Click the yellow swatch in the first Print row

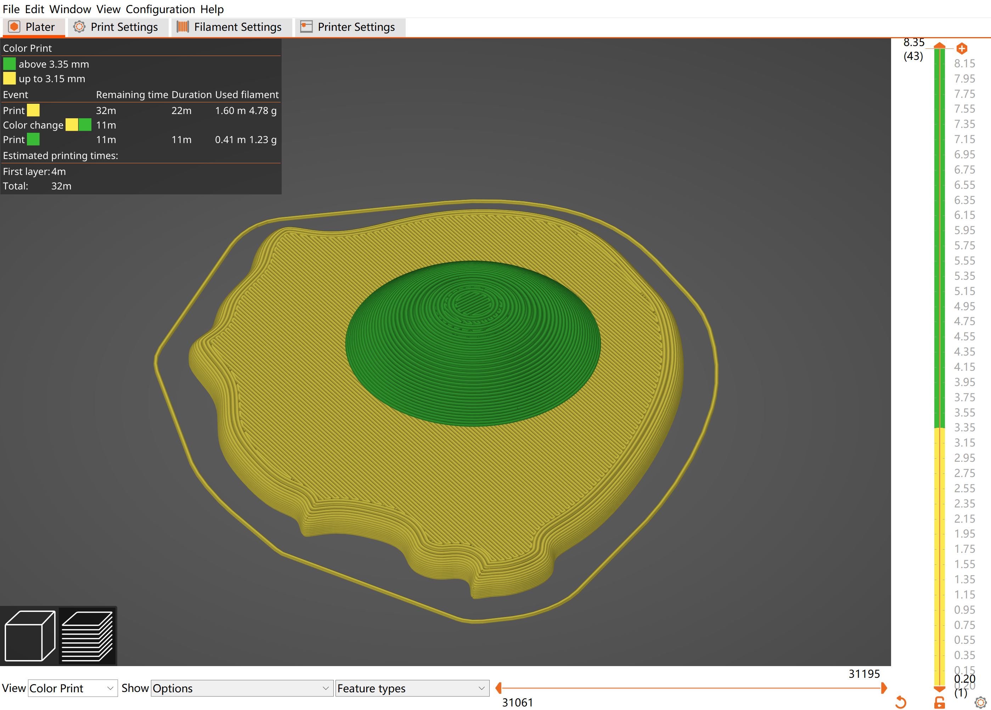pyautogui.click(x=33, y=110)
